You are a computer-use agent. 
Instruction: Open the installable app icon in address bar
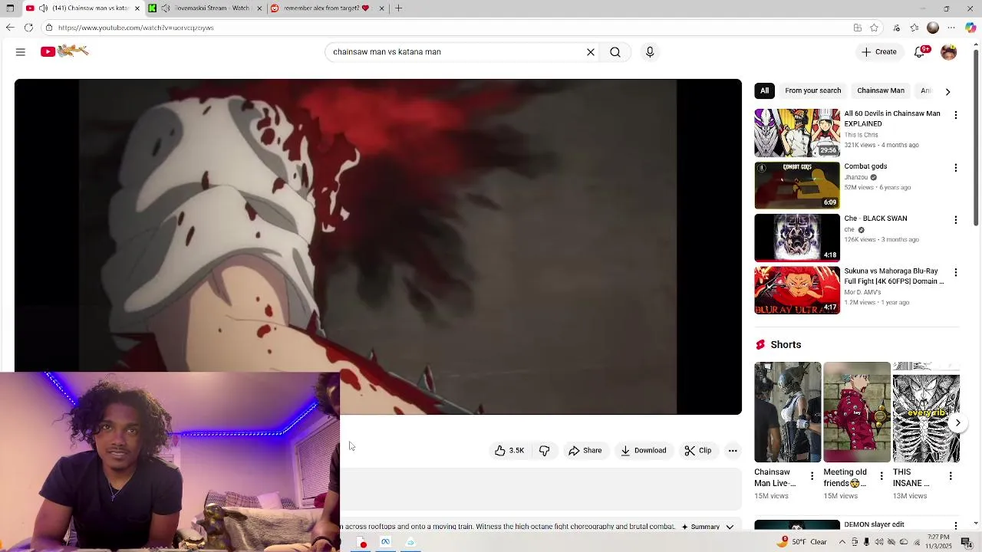tap(858, 28)
